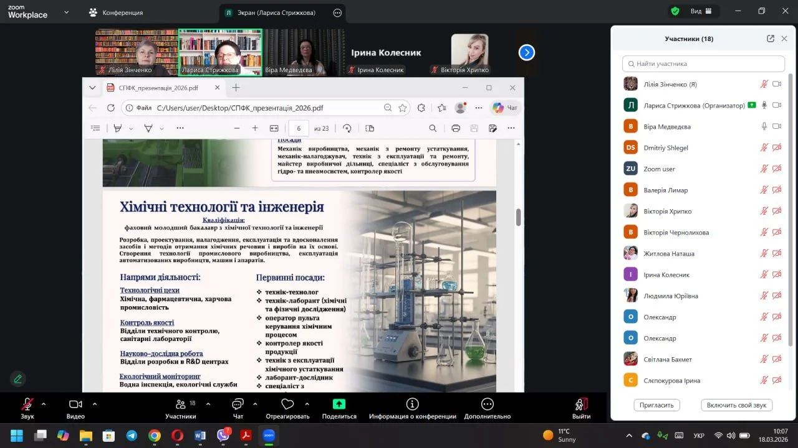
Task: Click the PDF page number field showing 6
Action: click(x=299, y=128)
